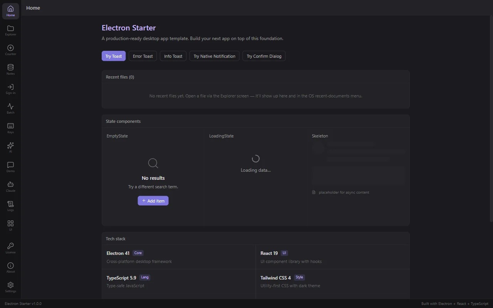The height and width of the screenshot is (308, 493).
Task: Click Electron Starter v1.0.0 status text
Action: click(x=23, y=304)
